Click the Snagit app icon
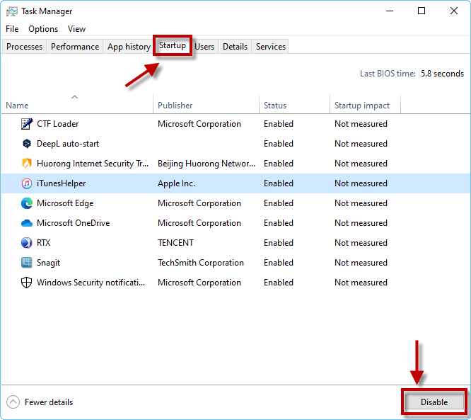This screenshot has width=471, height=420. point(27,263)
